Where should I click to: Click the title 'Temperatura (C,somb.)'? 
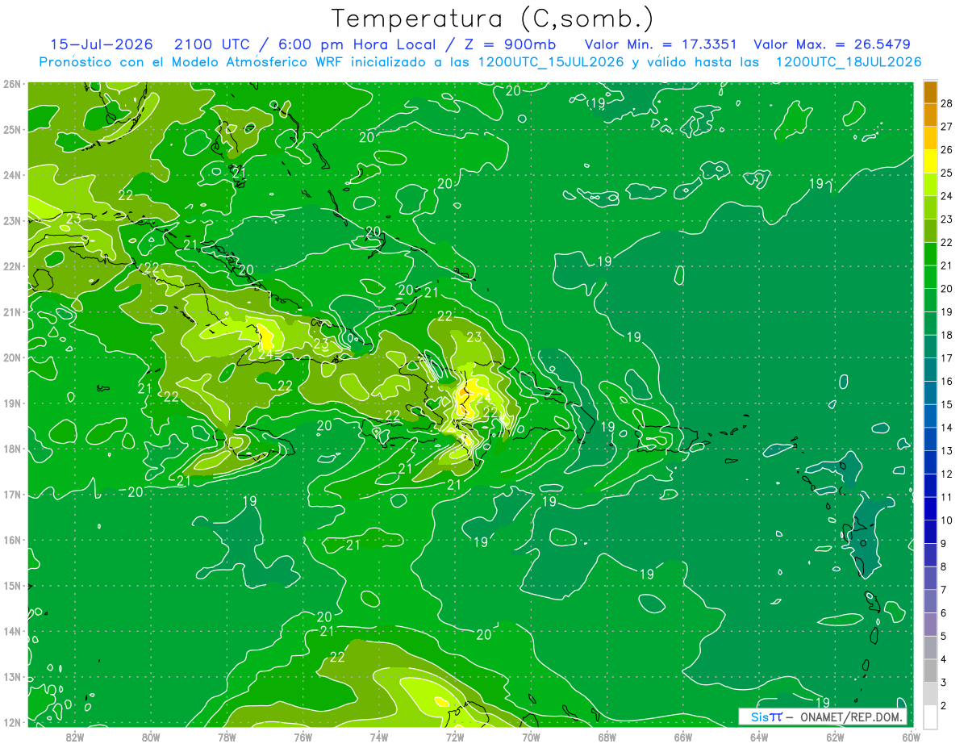point(493,19)
